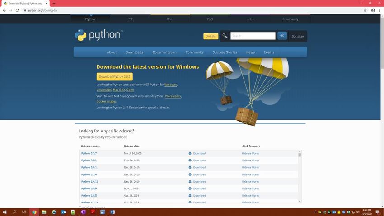Click the download icon for Python 3.7.6
This screenshot has width=384, height=216.
point(190,174)
